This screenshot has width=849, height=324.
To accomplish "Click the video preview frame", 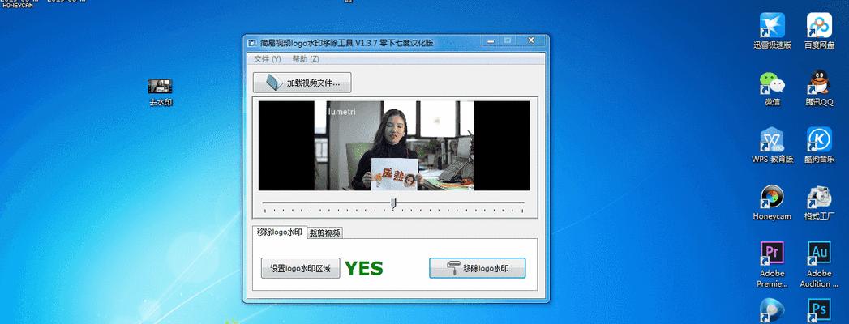I will (x=393, y=146).
